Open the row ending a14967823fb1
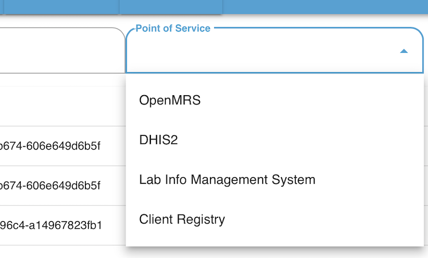 click(x=63, y=225)
